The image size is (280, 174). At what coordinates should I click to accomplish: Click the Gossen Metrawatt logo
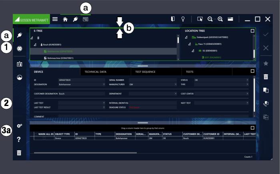pyautogui.click(x=32, y=19)
